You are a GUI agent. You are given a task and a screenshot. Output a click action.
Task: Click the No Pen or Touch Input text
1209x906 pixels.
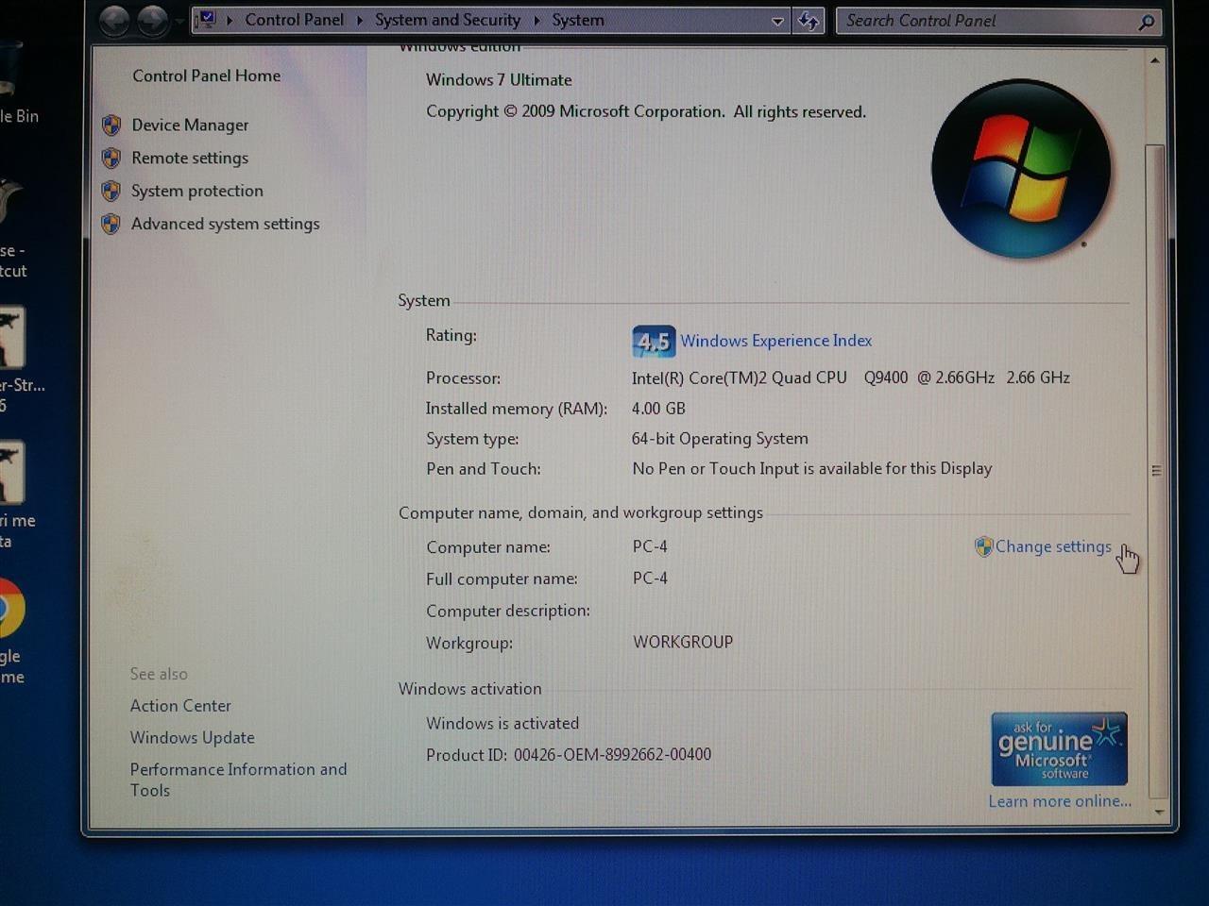pos(811,469)
